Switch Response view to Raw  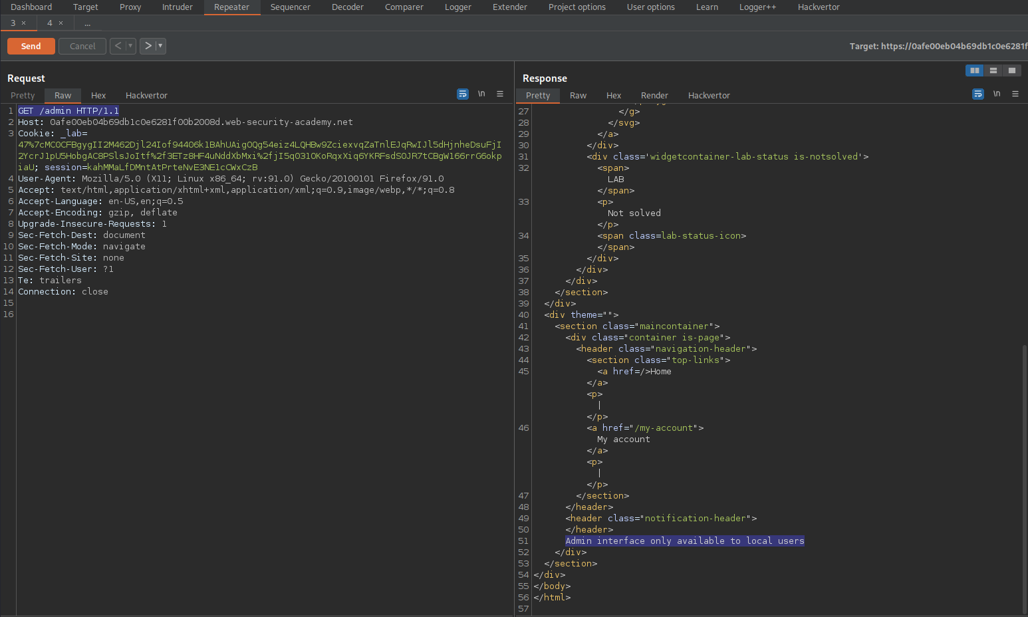pos(578,96)
